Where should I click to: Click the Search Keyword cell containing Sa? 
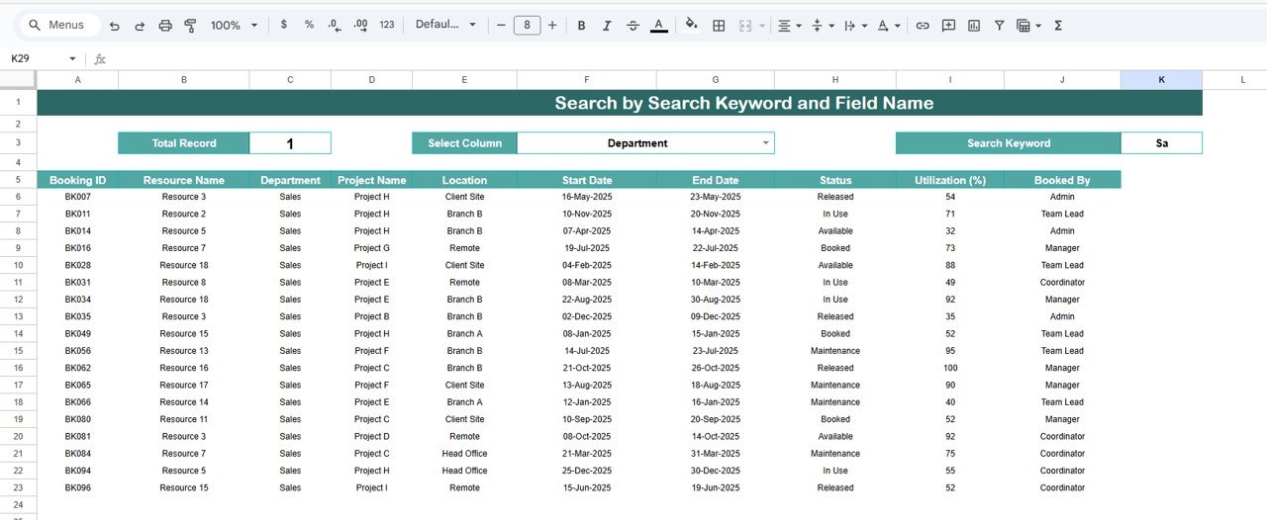[1161, 143]
